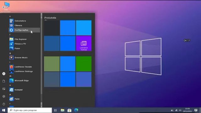
Task: Click the taskbar clock and date
Action: pyautogui.click(x=187, y=110)
